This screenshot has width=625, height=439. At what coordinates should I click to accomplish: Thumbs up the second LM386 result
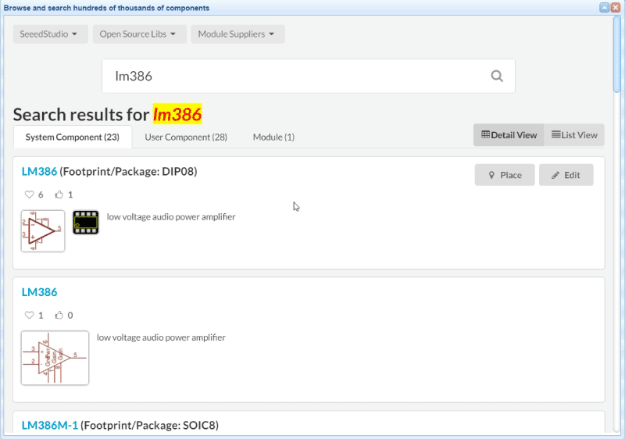click(x=59, y=316)
